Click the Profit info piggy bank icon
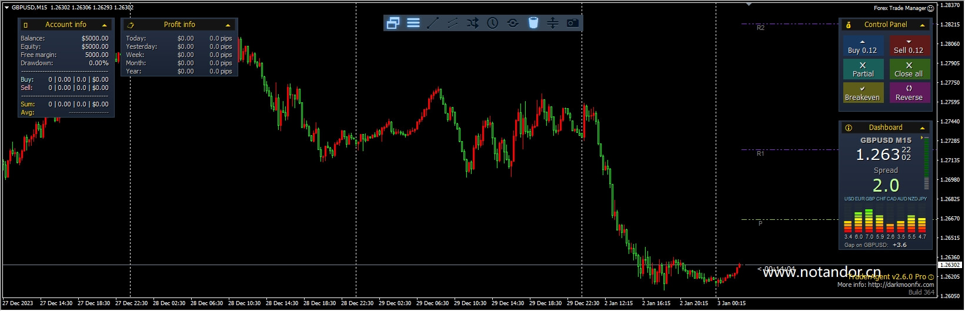 point(131,25)
